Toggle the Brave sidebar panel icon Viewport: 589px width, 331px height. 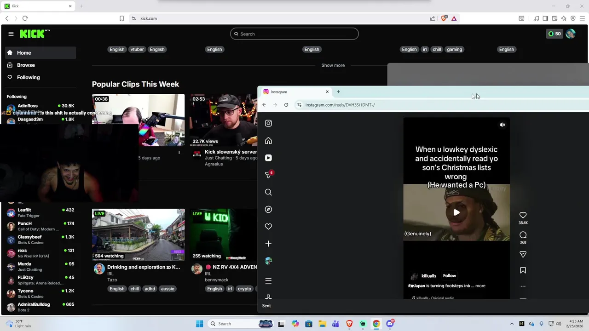pyautogui.click(x=545, y=18)
